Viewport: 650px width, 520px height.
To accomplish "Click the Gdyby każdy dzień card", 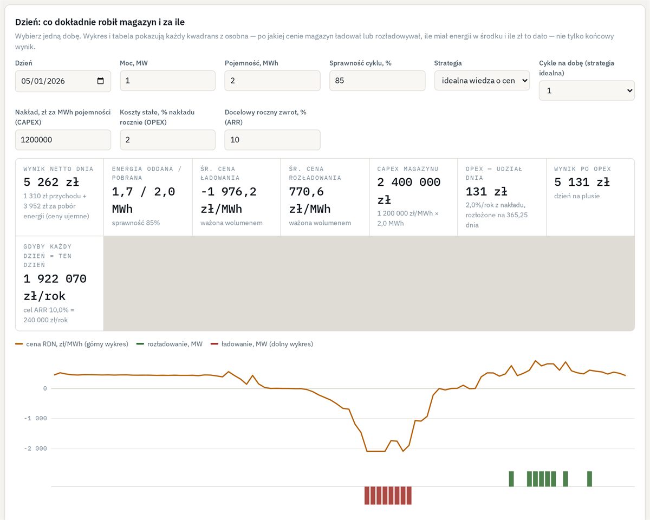I will tap(60, 283).
